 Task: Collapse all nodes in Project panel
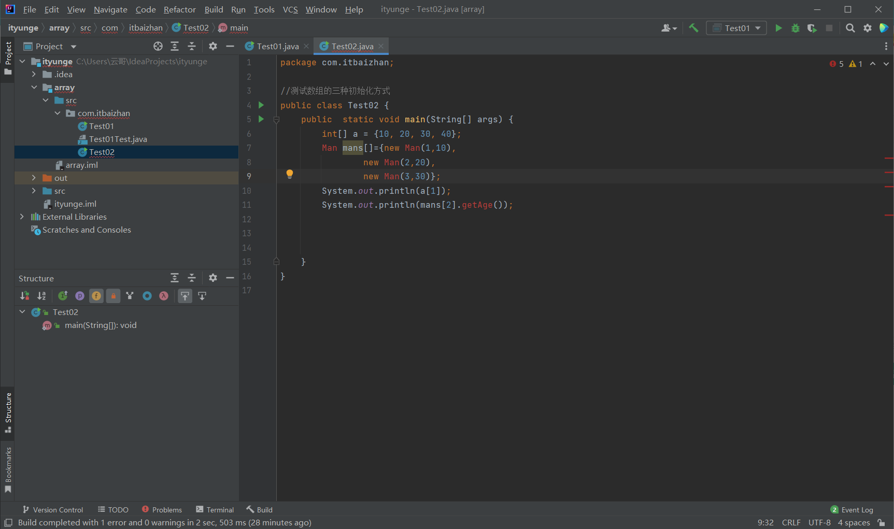[192, 46]
